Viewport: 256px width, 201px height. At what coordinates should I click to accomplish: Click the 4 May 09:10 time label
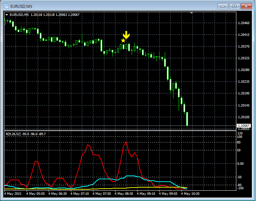tap(146, 194)
